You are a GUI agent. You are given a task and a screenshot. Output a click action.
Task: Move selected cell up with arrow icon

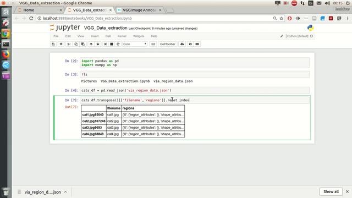pyautogui.click(x=91, y=44)
